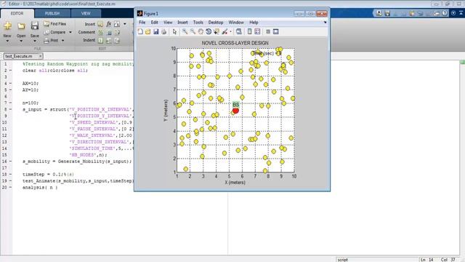Click the BS label in the plot
The width and height of the screenshot is (465, 262).
(x=235, y=105)
